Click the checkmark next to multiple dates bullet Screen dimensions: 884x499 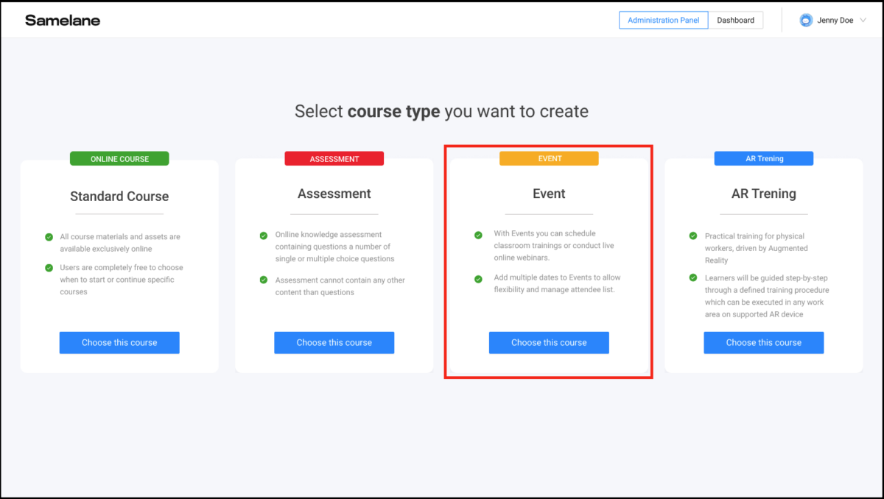click(478, 277)
